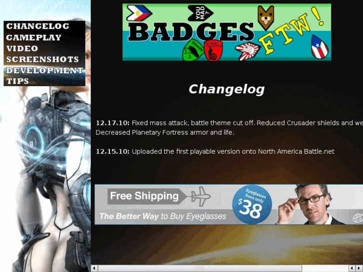The width and height of the screenshot is (363, 272).
Task: Click the horizontal scrollbar thumb grip
Action: [x=200, y=269]
